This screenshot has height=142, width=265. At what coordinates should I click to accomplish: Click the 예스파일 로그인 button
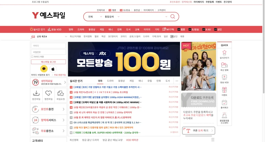[48, 62]
